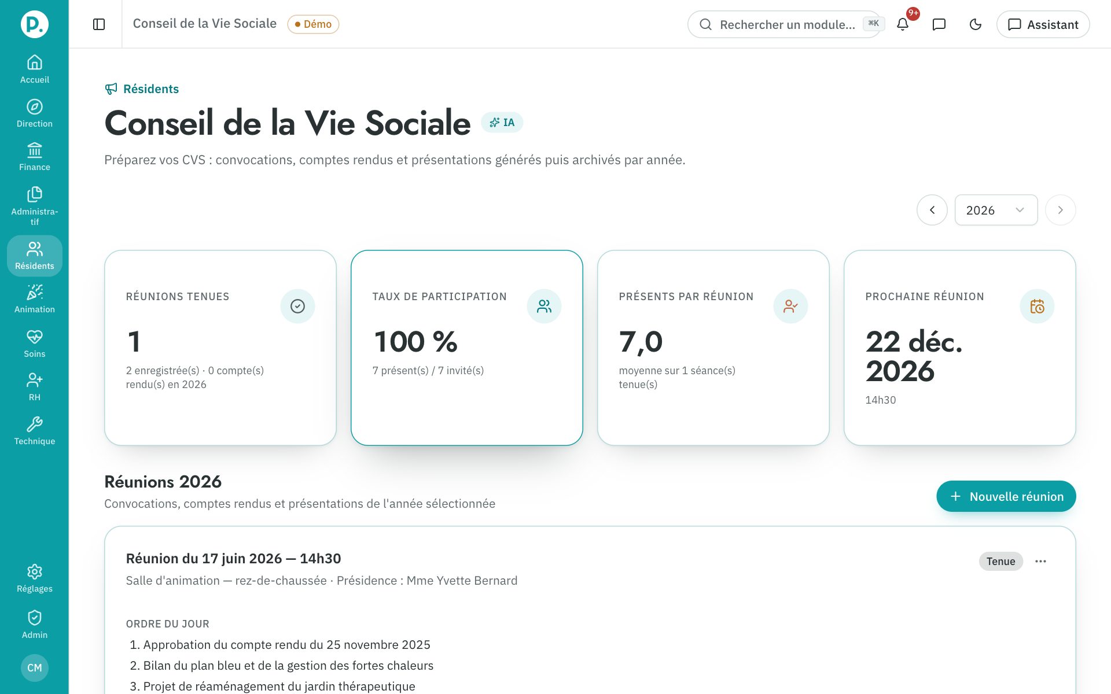Viewport: 1111px width, 694px height.
Task: Select the Réunions tenues card
Action: [220, 348]
